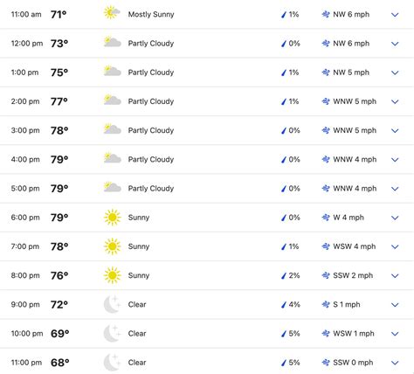Expand the 4:00 pm hourly details

point(395,160)
